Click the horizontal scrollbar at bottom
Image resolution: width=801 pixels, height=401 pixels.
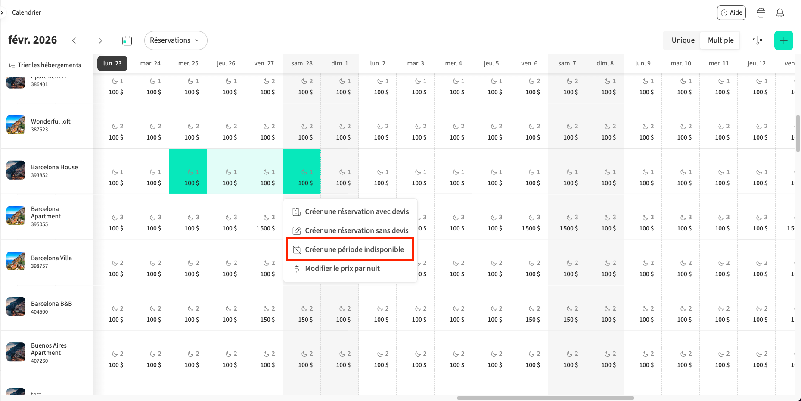(x=545, y=398)
